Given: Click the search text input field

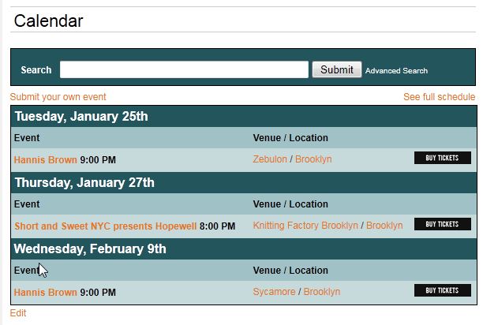Looking at the screenshot, I should tap(184, 69).
